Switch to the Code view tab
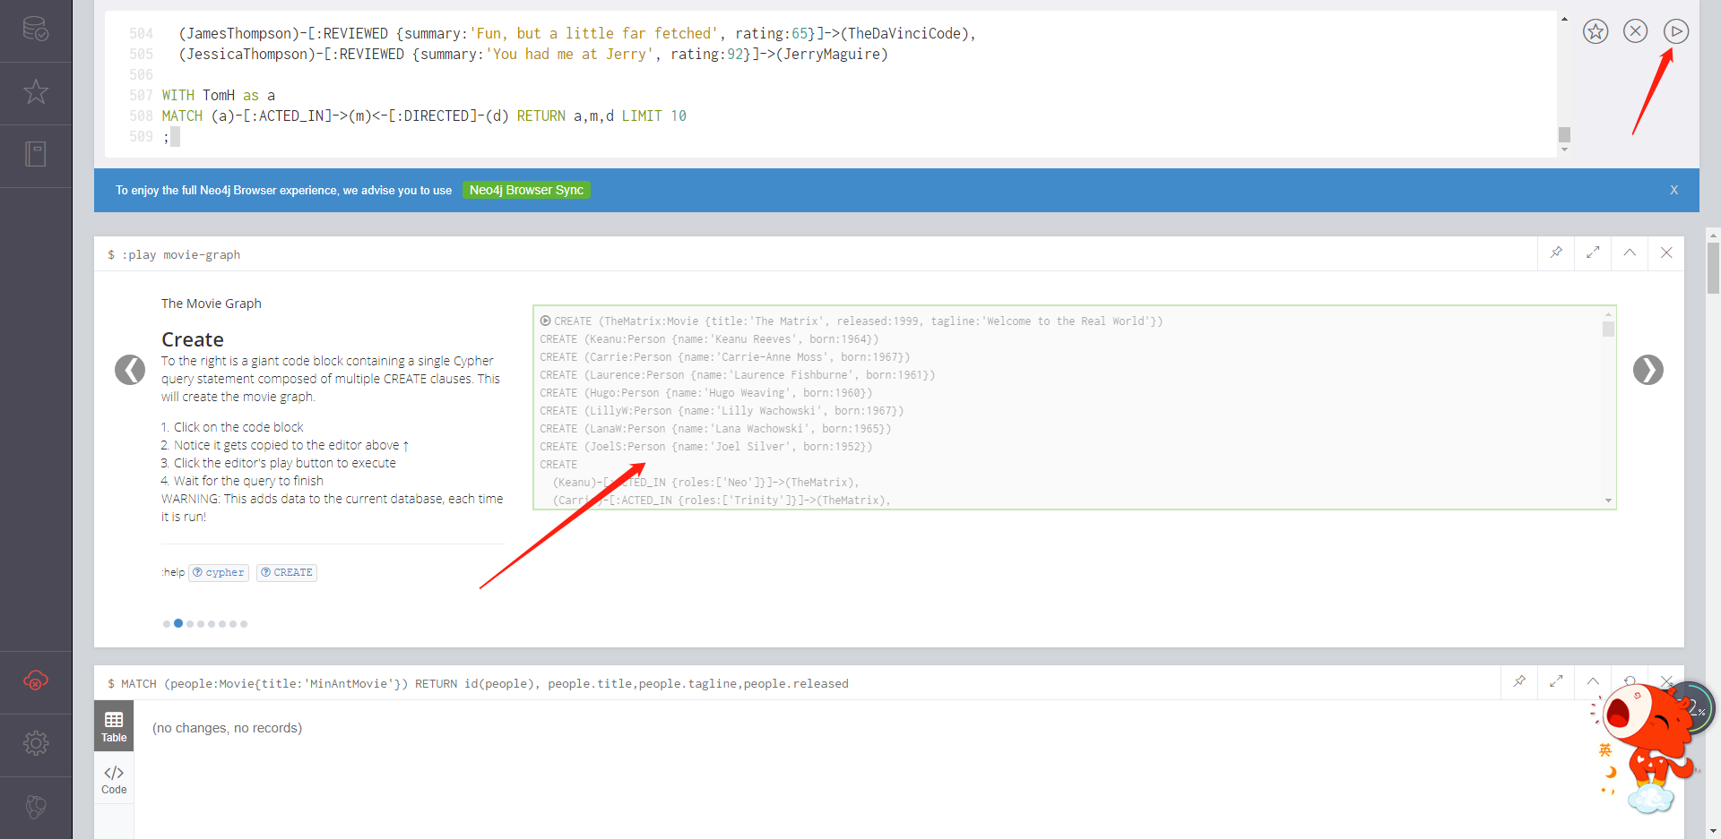 [113, 778]
